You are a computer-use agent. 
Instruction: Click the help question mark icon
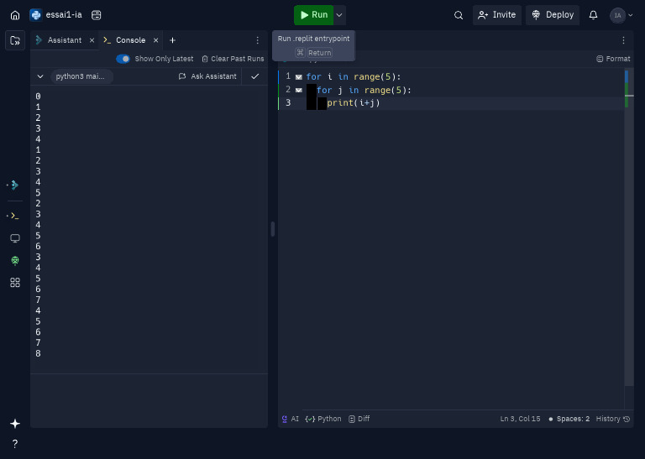(x=15, y=444)
